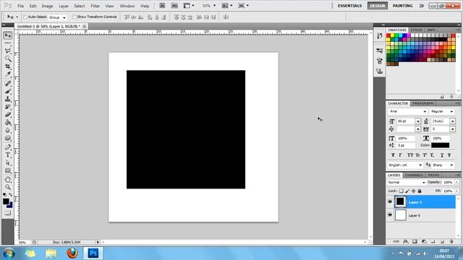
Task: Open the Image menu
Action: [x=47, y=6]
